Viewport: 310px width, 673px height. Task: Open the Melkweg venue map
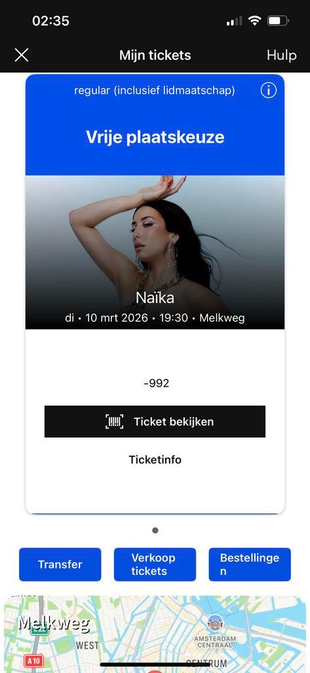click(155, 634)
